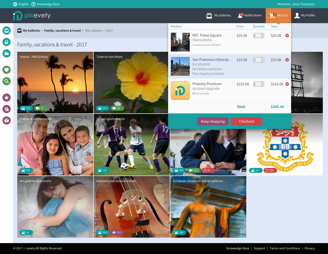
Task: Open the Concerts and musical events album
Action: point(132,207)
